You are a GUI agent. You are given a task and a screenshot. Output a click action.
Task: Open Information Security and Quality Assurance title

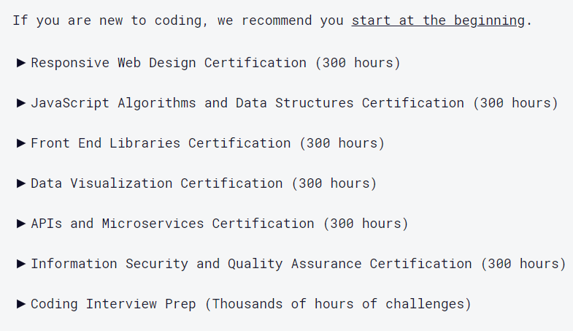(250, 264)
